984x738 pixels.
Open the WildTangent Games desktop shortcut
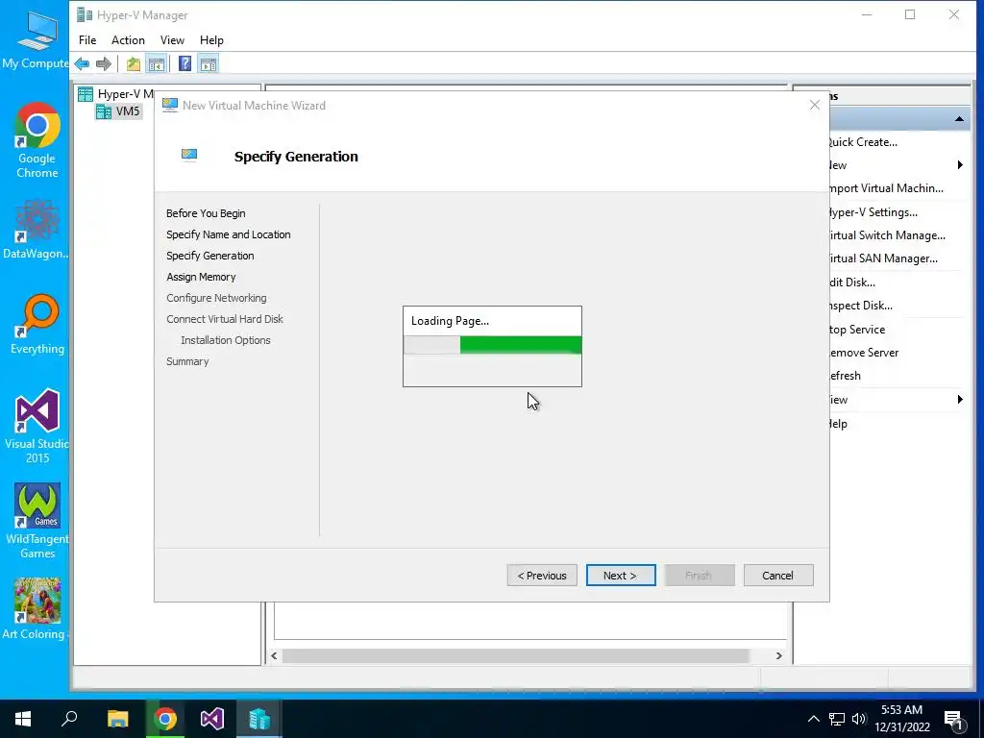click(37, 521)
